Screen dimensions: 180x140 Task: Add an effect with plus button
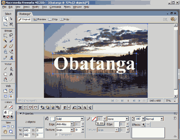143,124
